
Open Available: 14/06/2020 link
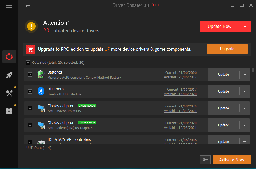[180, 94]
